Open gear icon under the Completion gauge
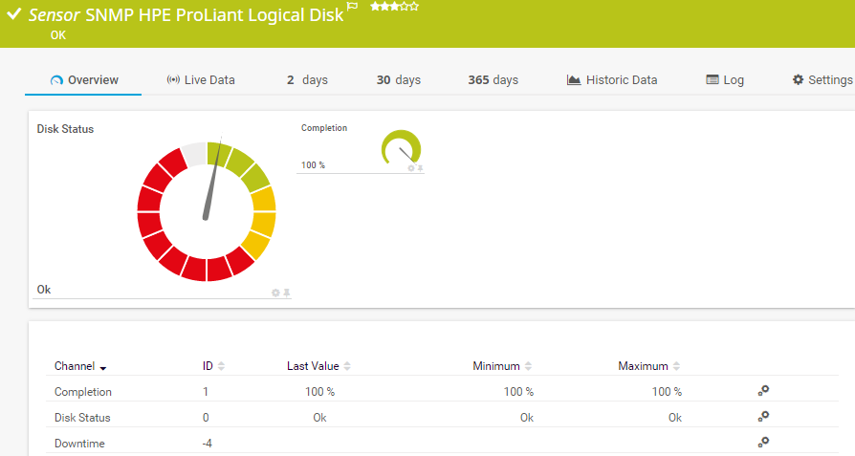This screenshot has height=456, width=855. 411,168
